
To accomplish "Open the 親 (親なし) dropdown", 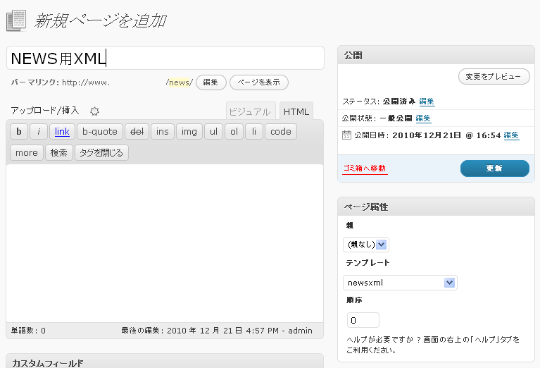I will 365,245.
